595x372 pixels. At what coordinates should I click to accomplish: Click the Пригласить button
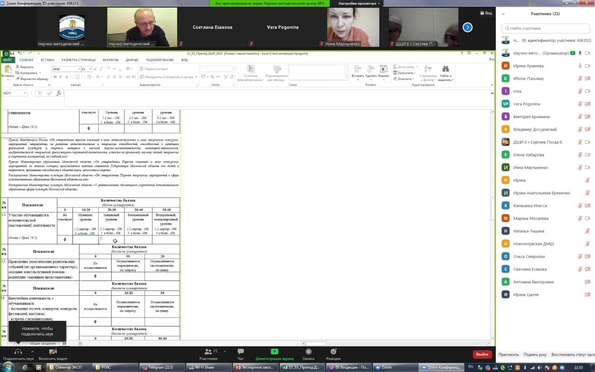tap(509, 354)
